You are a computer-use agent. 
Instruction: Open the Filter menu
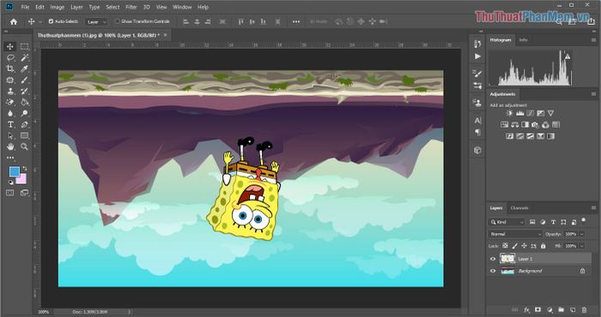point(131,7)
